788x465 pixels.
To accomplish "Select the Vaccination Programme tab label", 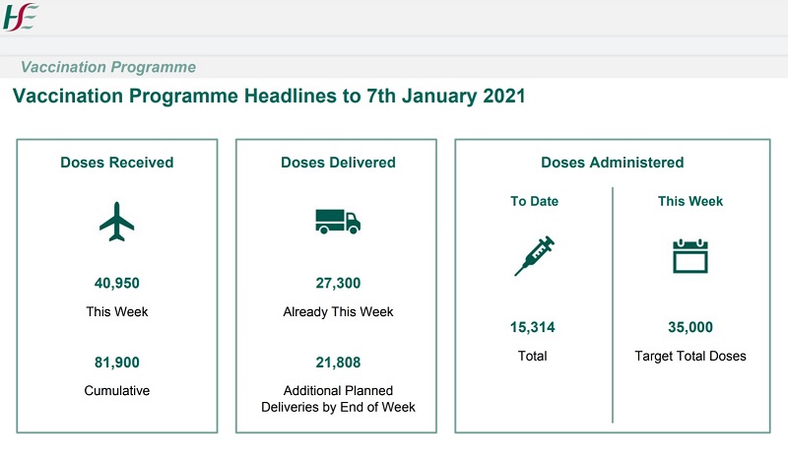I will (x=108, y=68).
